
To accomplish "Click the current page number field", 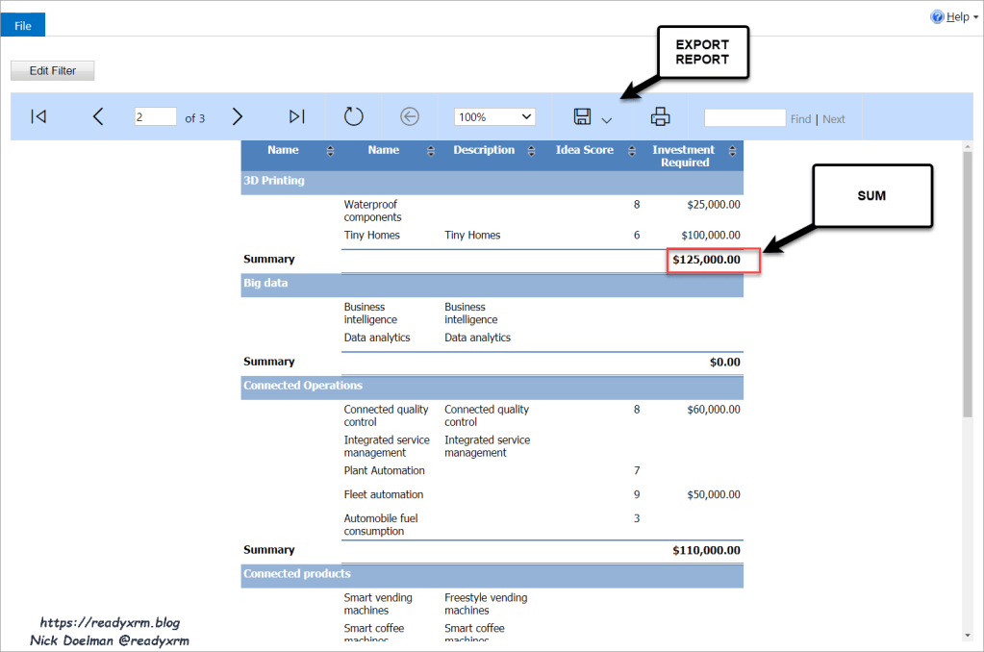I will click(155, 116).
